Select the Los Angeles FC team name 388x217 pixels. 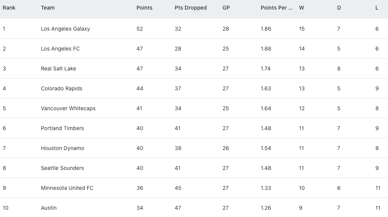[x=60, y=49]
